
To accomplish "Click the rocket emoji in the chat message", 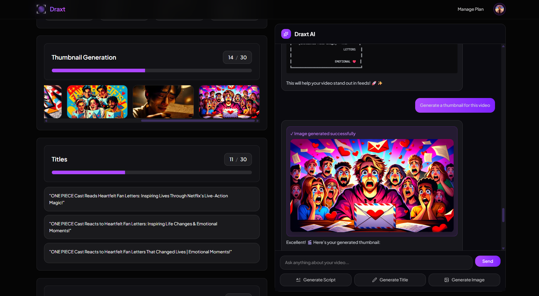I will [374, 83].
